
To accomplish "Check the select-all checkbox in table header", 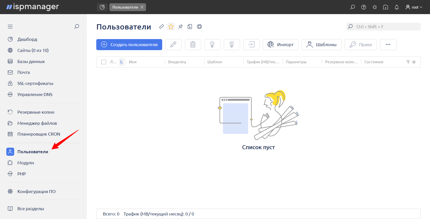I will [x=104, y=62].
